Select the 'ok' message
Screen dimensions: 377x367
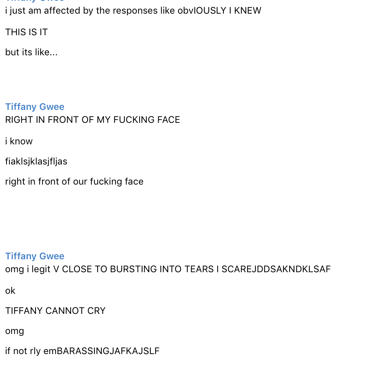coord(10,291)
